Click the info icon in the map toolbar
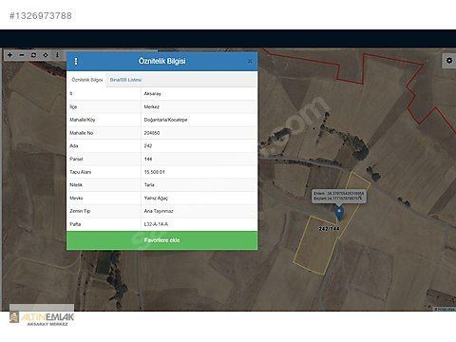The width and height of the screenshot is (456, 342). [57, 55]
